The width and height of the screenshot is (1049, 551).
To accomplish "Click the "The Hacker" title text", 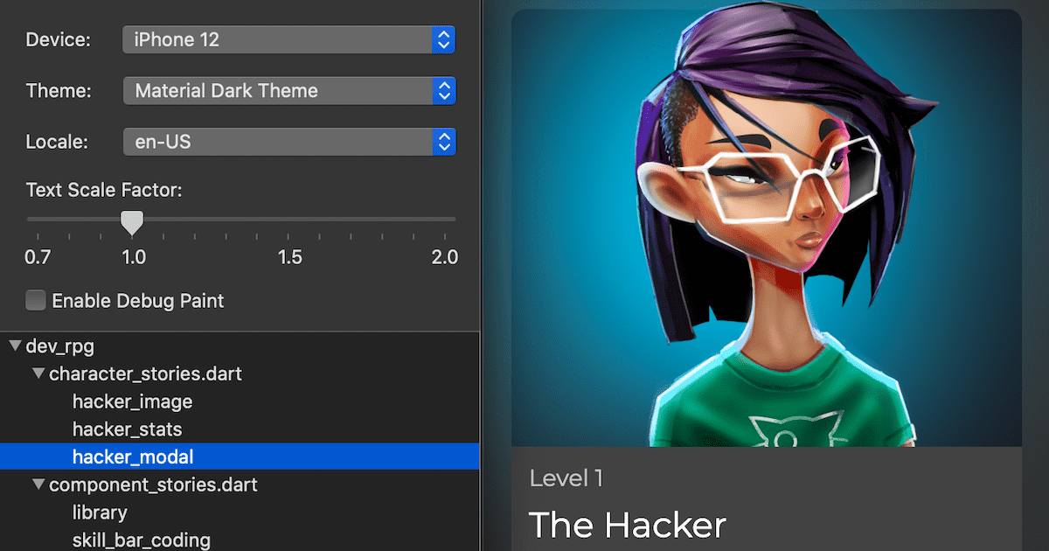I will pyautogui.click(x=628, y=525).
